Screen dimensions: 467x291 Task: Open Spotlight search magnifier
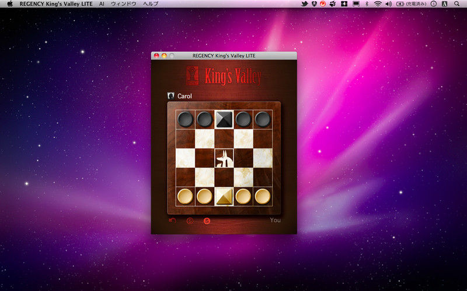tap(456, 4)
